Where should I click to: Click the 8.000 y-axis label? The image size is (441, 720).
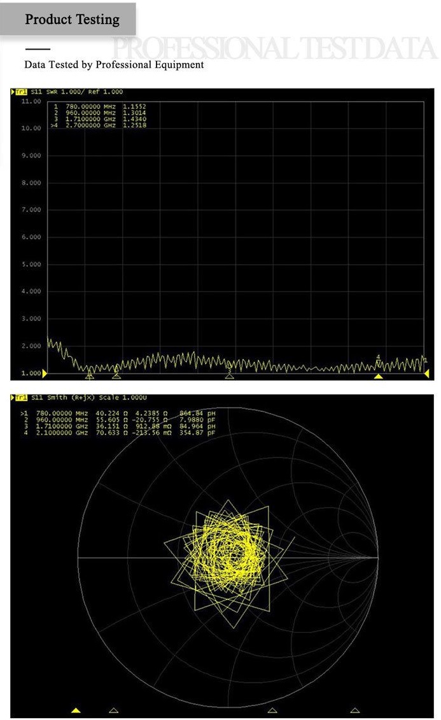tap(31, 183)
